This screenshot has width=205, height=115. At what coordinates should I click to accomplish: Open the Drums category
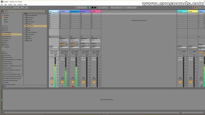(6, 30)
